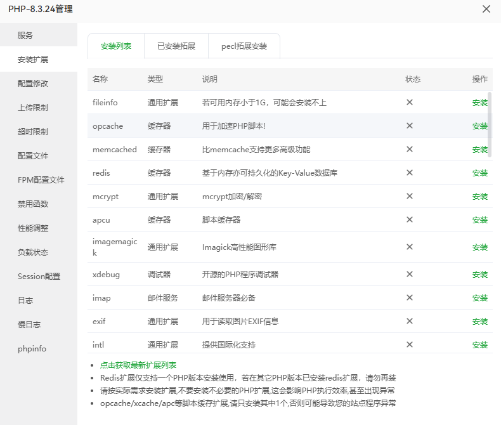Open FPM配置文件 sidebar entry
Image resolution: width=501 pixels, height=425 pixels.
(x=39, y=180)
